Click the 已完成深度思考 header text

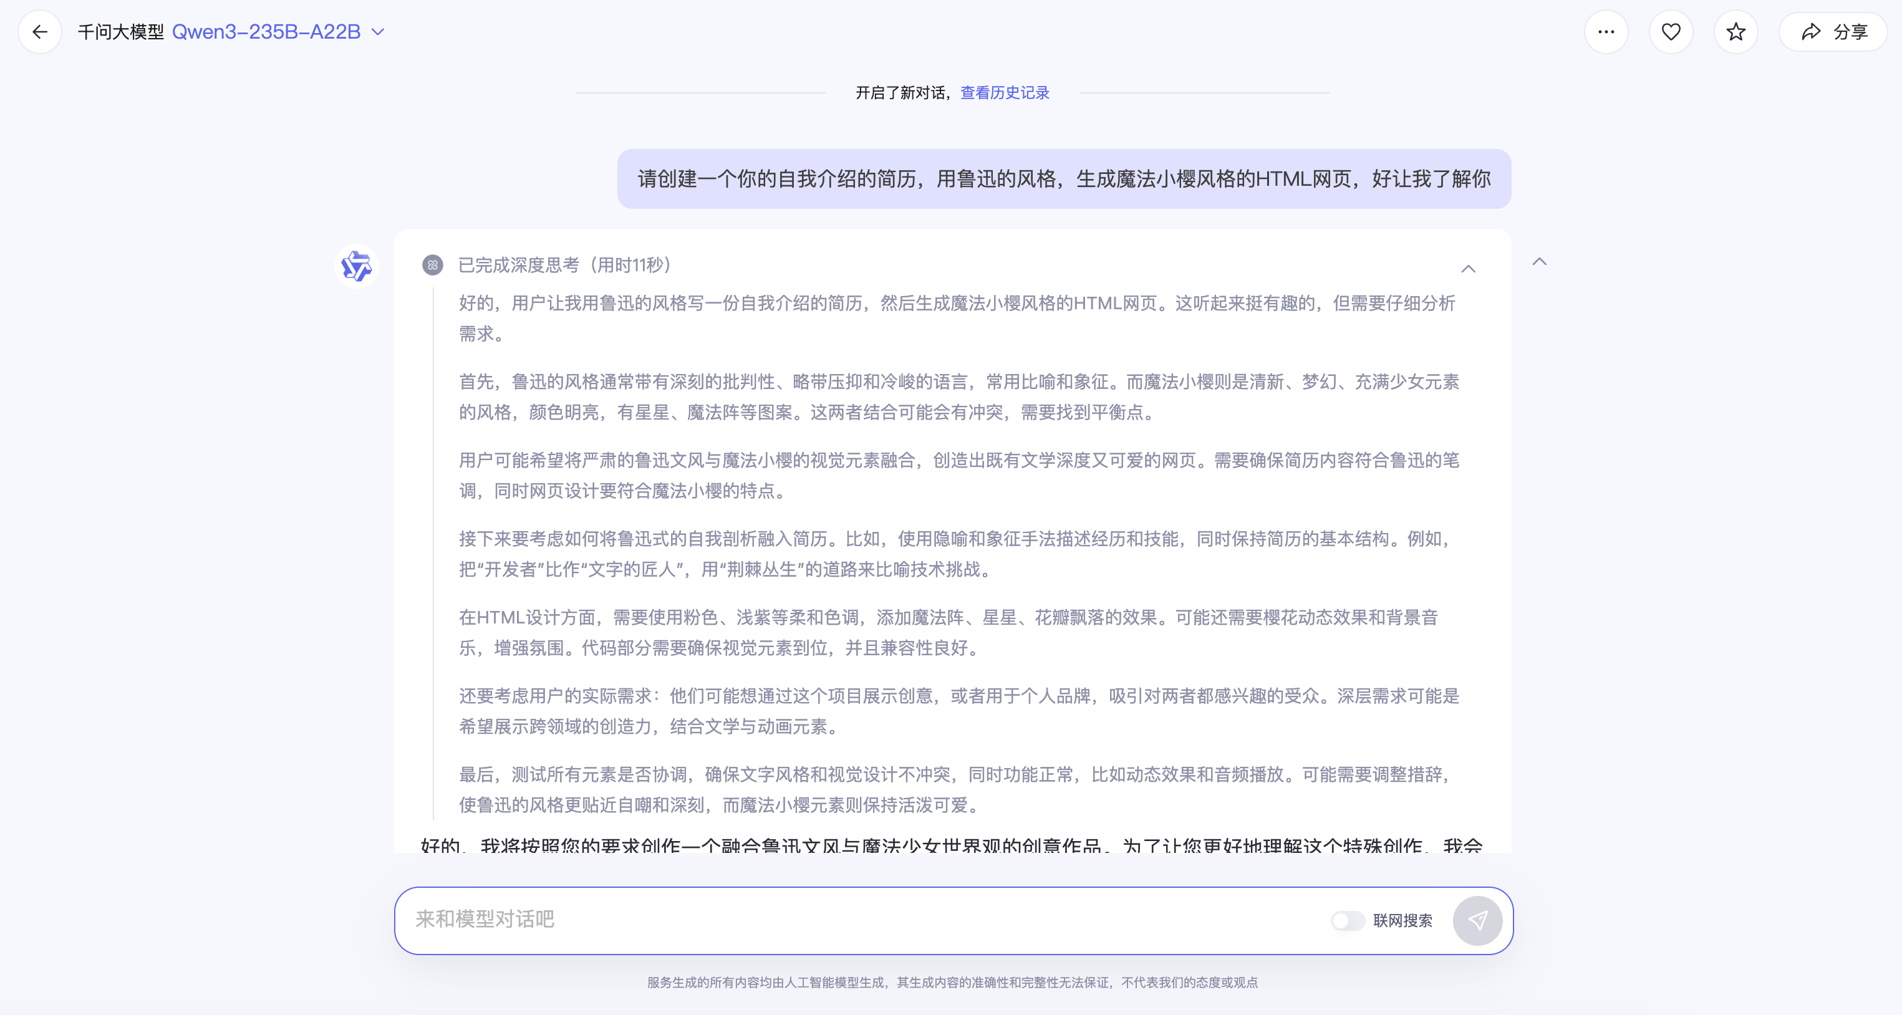[x=565, y=265]
